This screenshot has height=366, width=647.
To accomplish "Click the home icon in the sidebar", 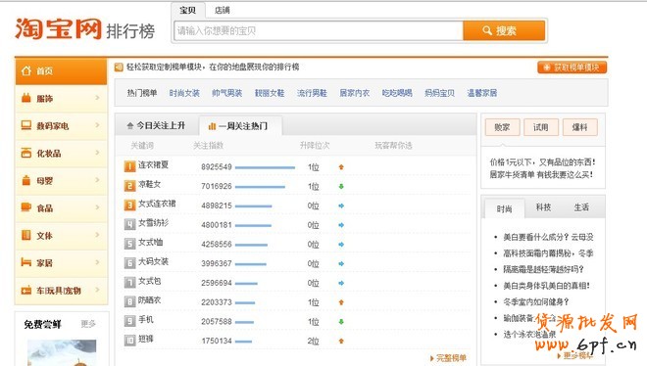I will [x=26, y=70].
